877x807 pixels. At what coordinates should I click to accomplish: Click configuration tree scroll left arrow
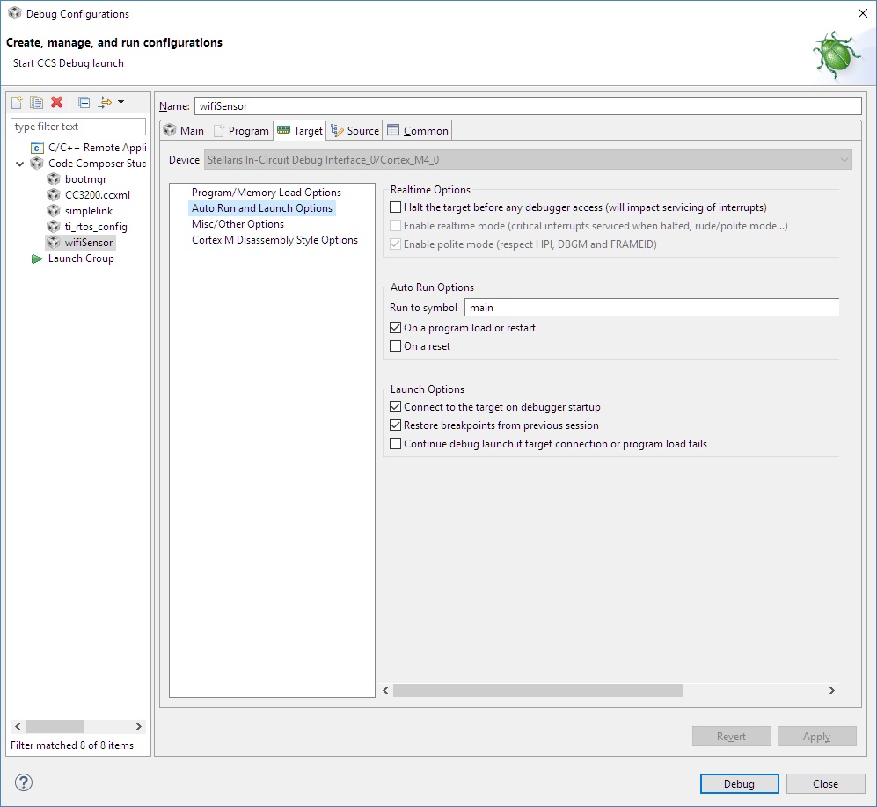(18, 726)
